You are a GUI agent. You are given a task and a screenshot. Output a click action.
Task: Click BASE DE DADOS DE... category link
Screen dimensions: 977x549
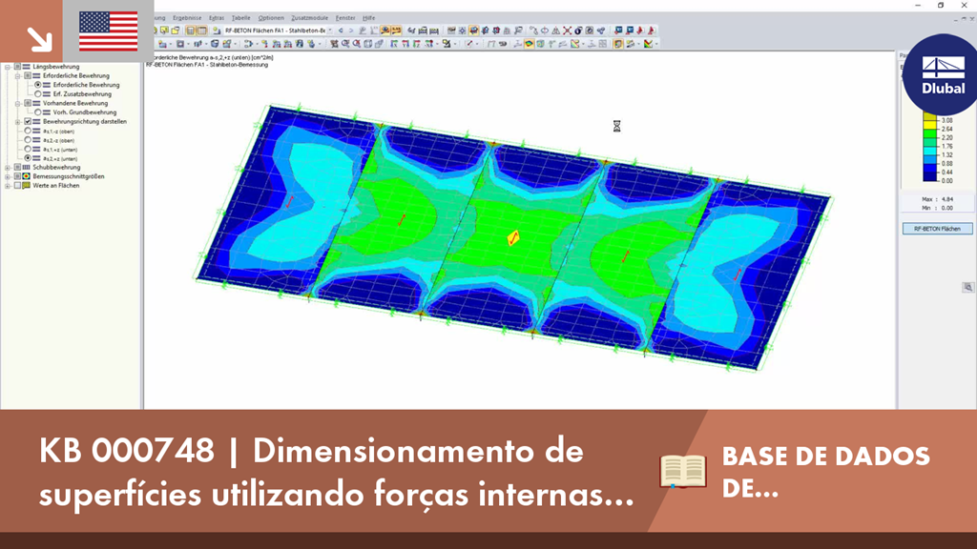coord(825,472)
